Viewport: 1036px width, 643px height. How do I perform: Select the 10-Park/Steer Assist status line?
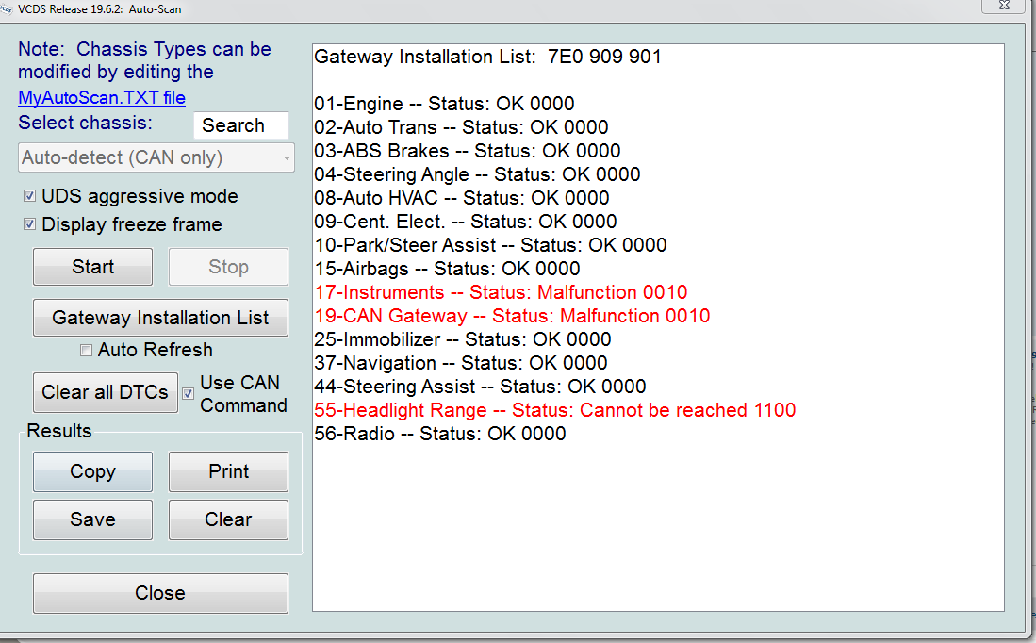point(490,246)
